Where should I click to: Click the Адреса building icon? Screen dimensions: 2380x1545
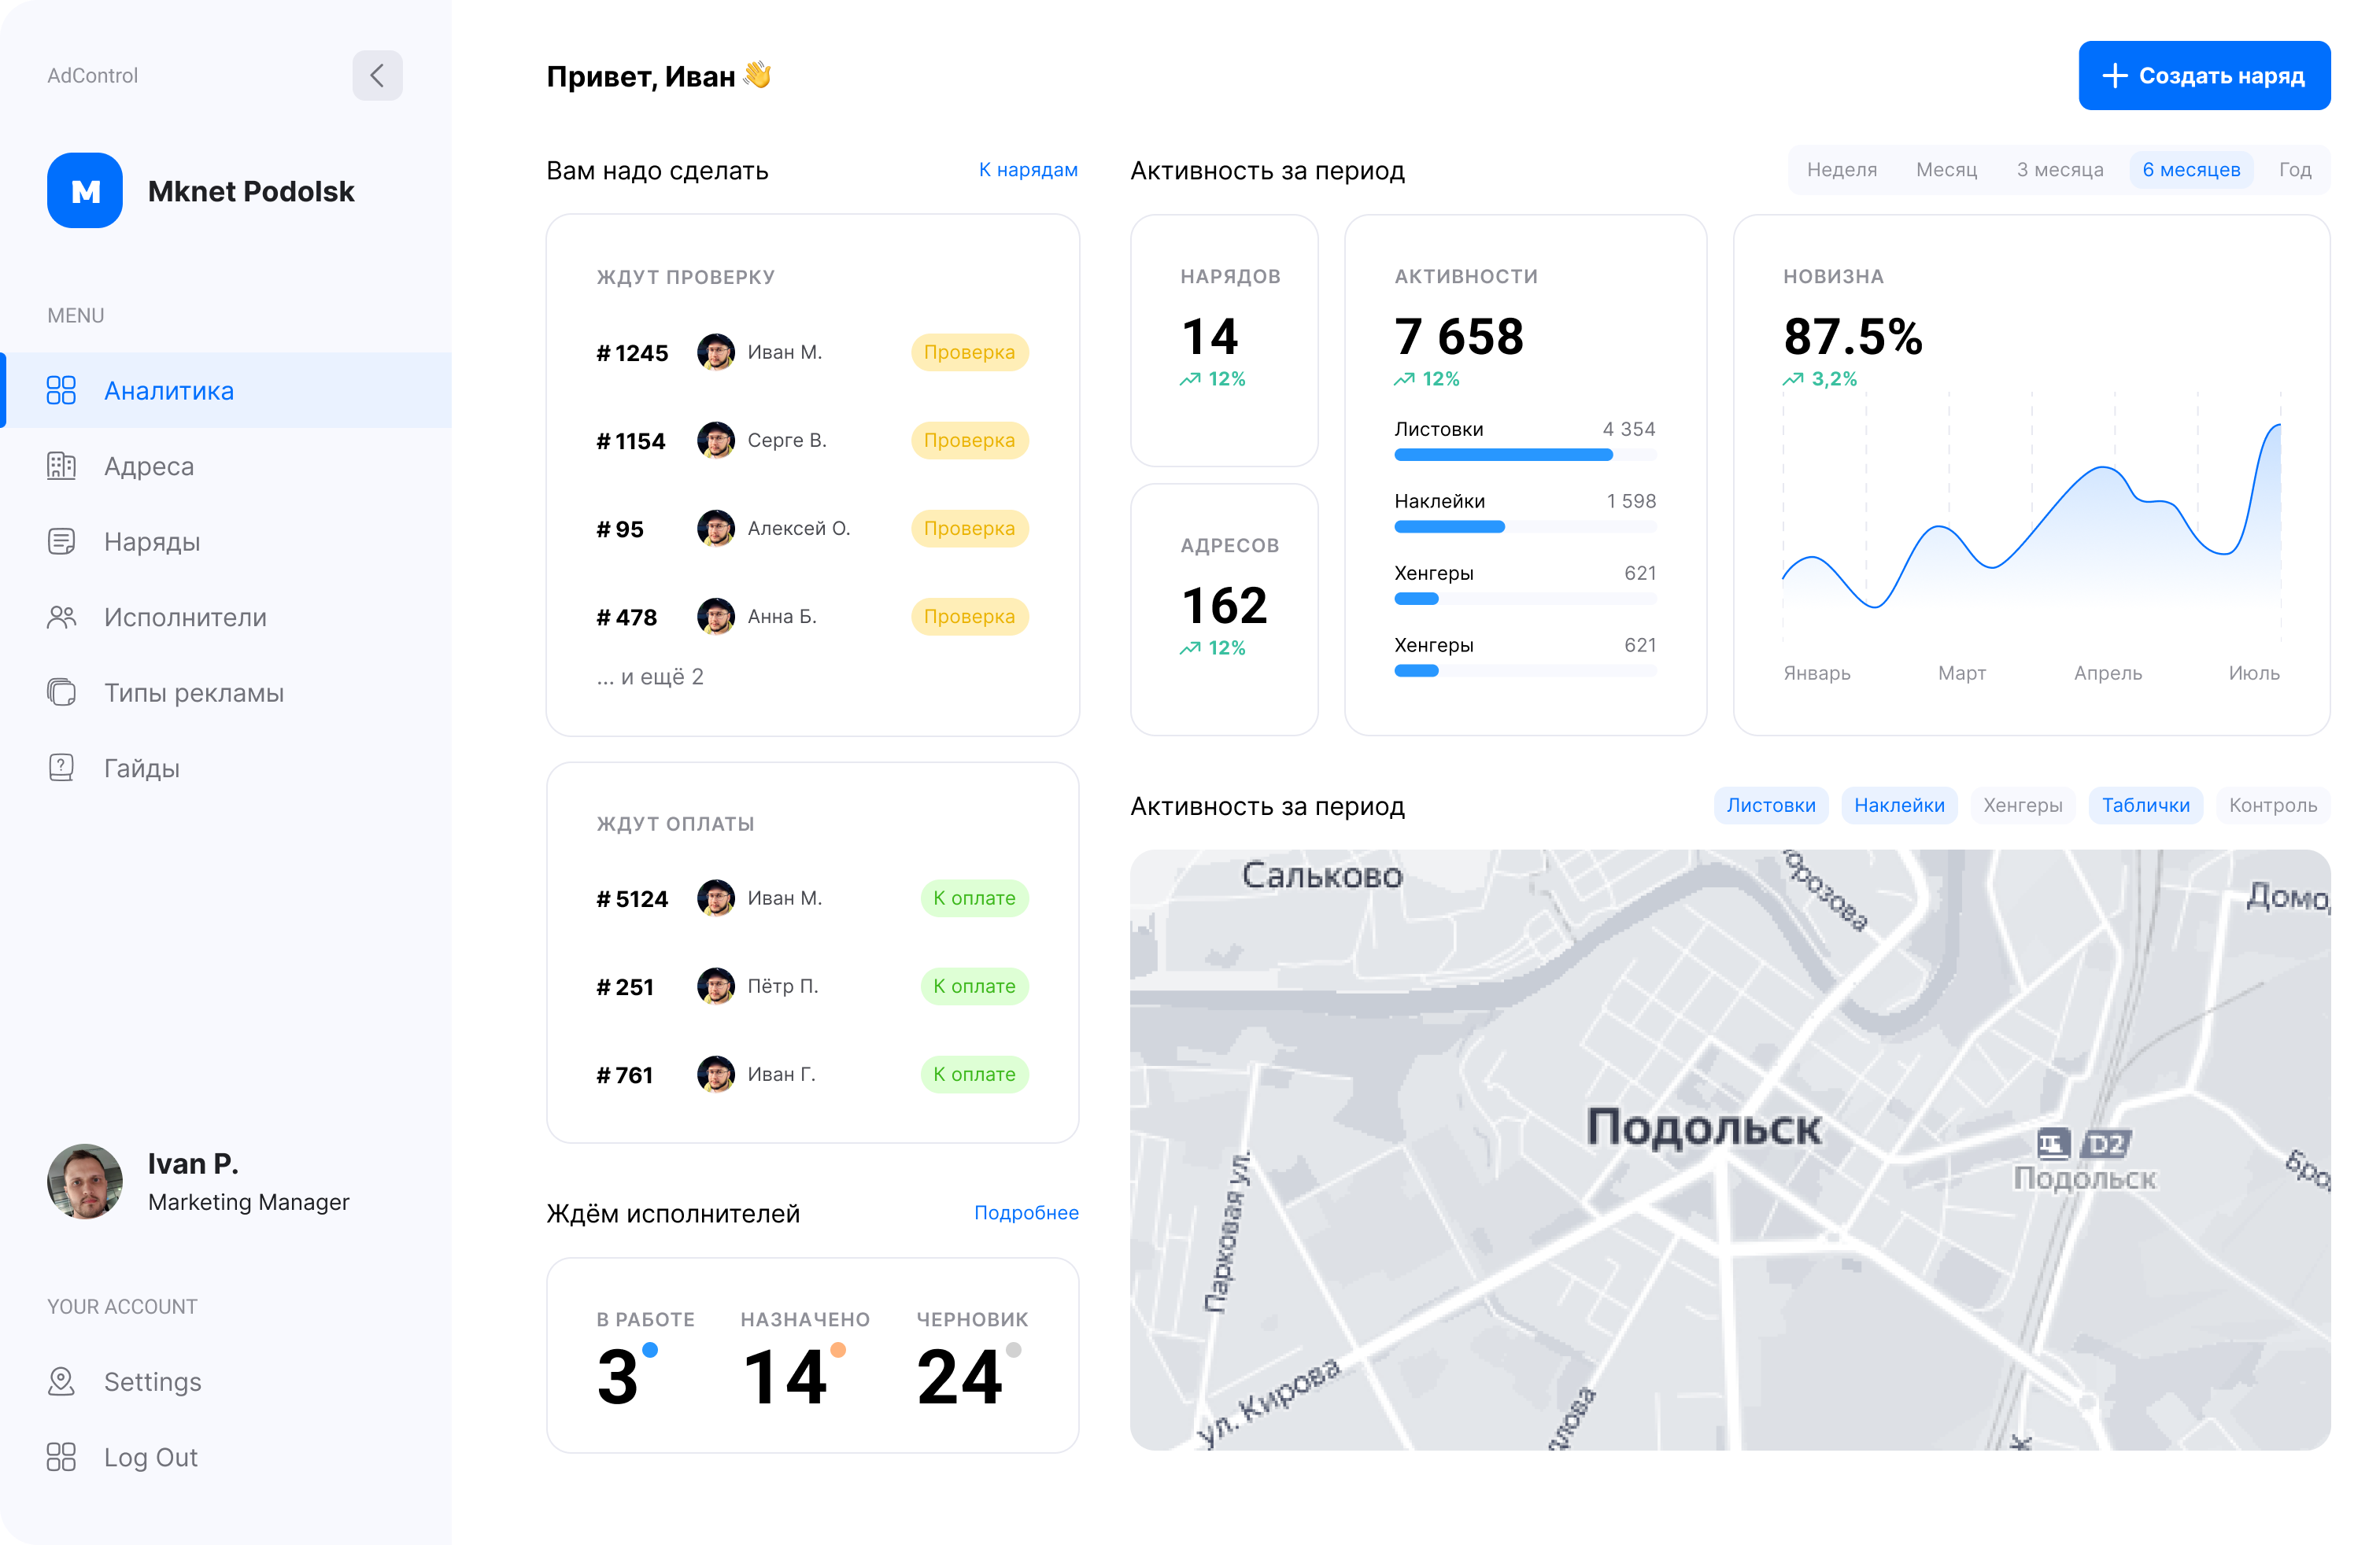[x=61, y=466]
